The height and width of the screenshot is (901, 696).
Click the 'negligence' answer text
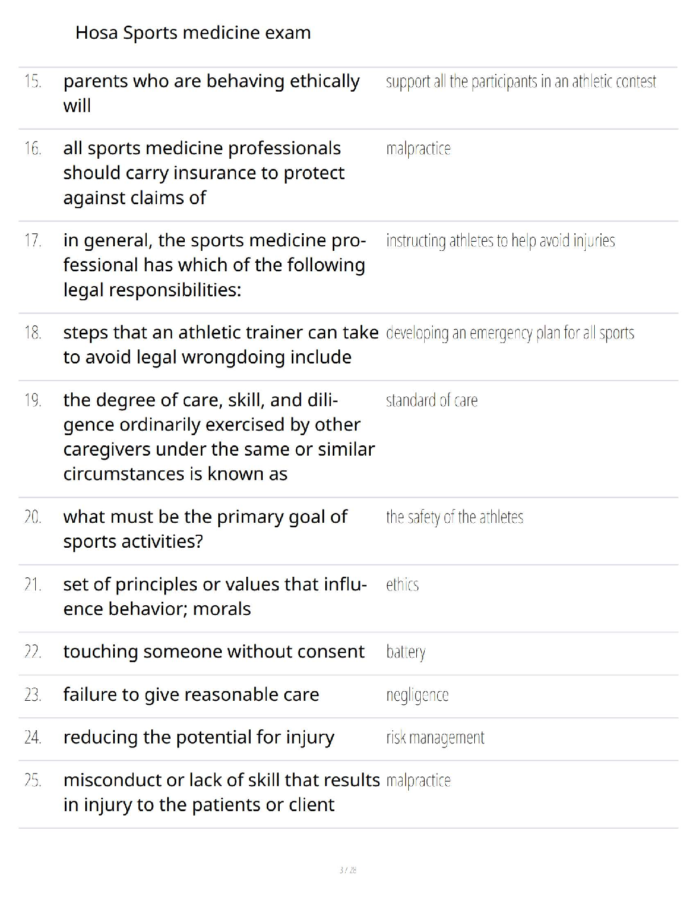(417, 695)
